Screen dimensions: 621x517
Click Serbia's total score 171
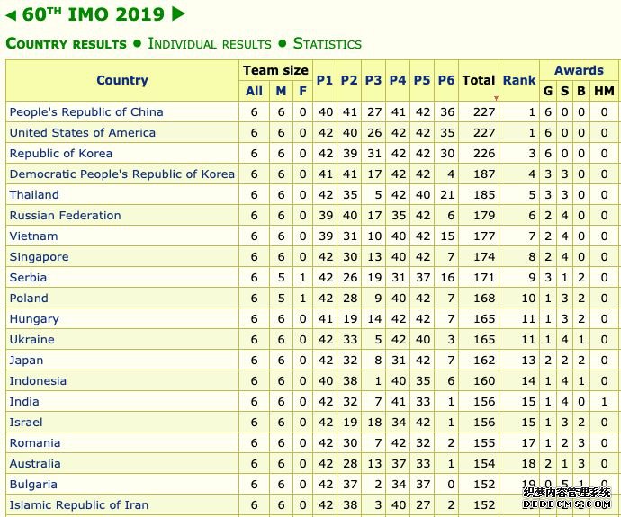[x=484, y=278]
